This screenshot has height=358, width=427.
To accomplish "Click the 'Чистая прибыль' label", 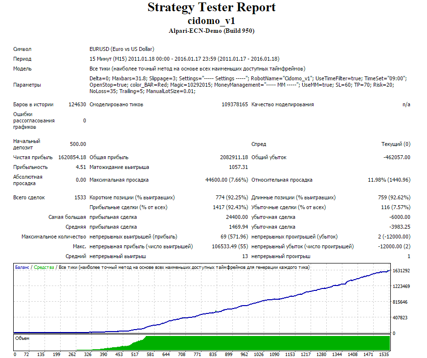I will pyautogui.click(x=33, y=157).
